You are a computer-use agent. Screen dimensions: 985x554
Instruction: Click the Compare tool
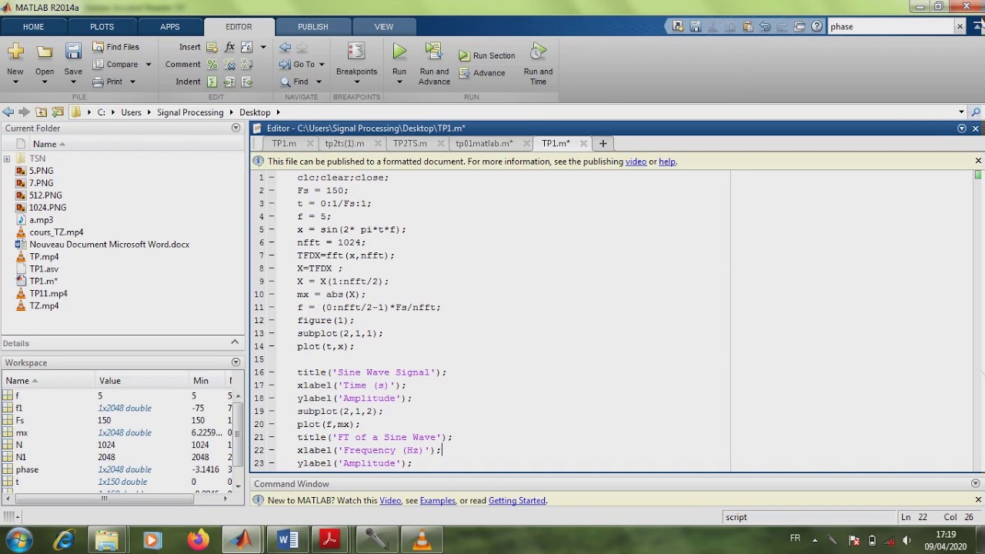pos(115,65)
